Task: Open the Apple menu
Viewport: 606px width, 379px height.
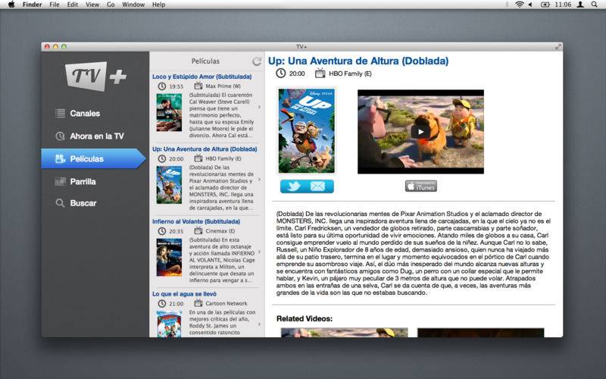Action: pos(11,5)
